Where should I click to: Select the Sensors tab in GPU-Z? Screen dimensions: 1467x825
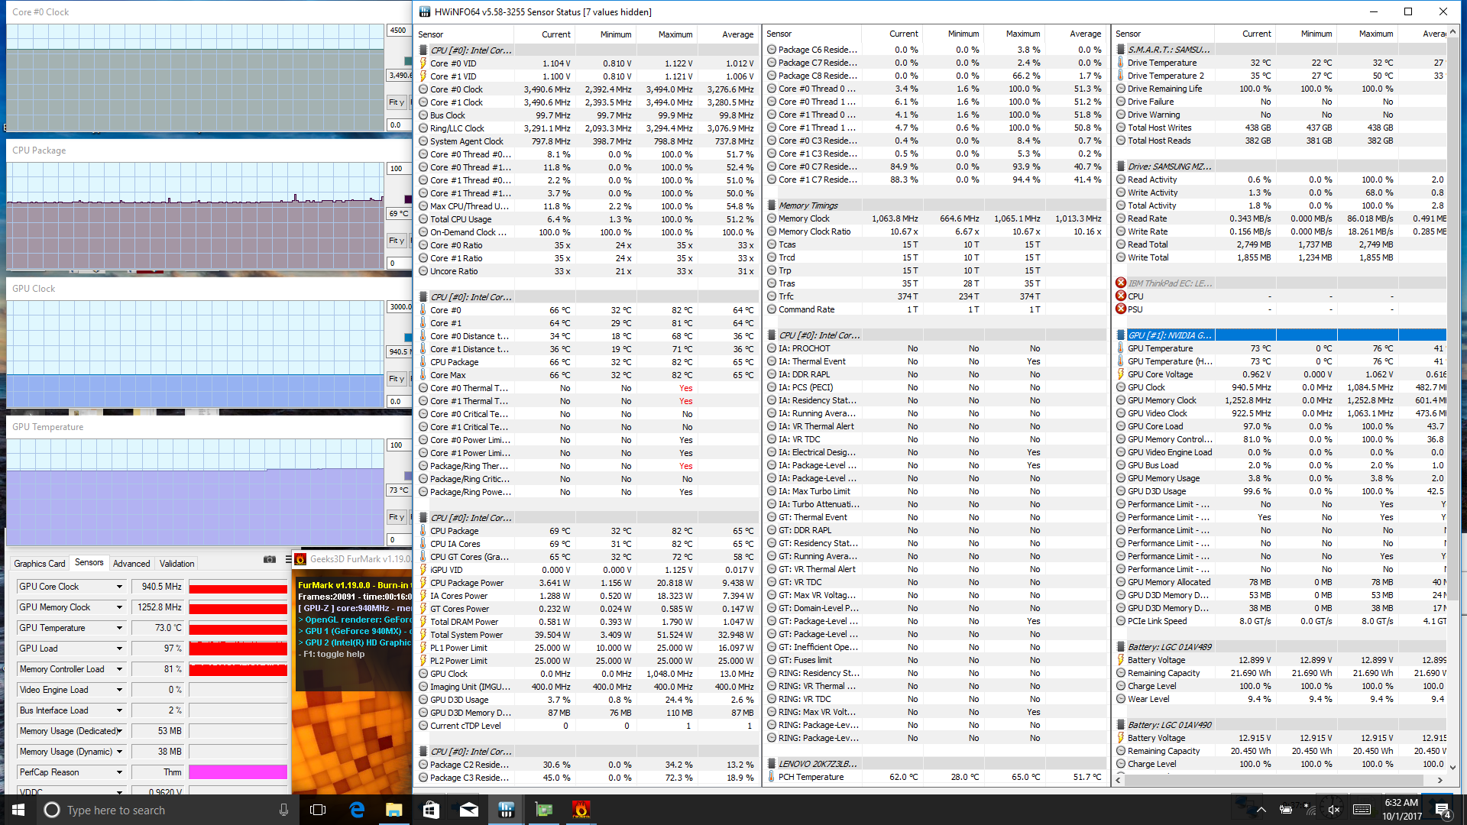89,562
